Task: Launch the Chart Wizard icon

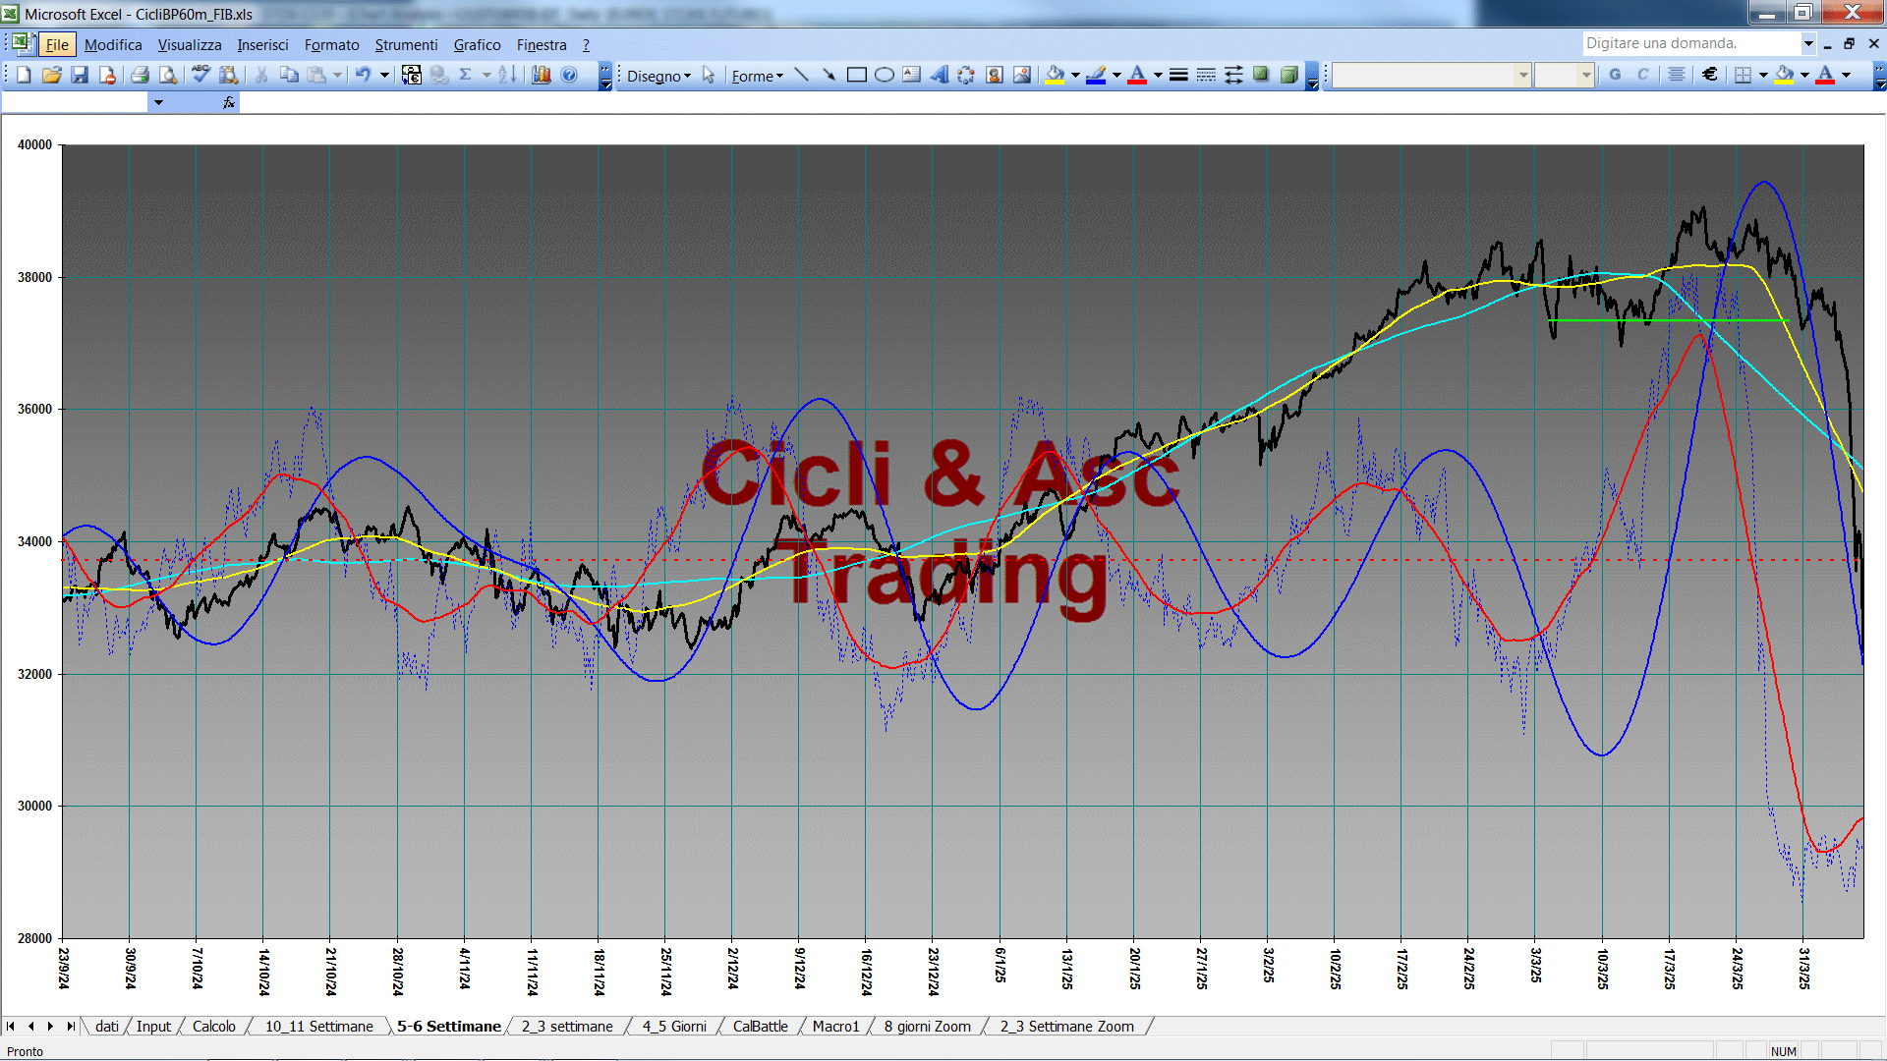Action: tap(541, 75)
